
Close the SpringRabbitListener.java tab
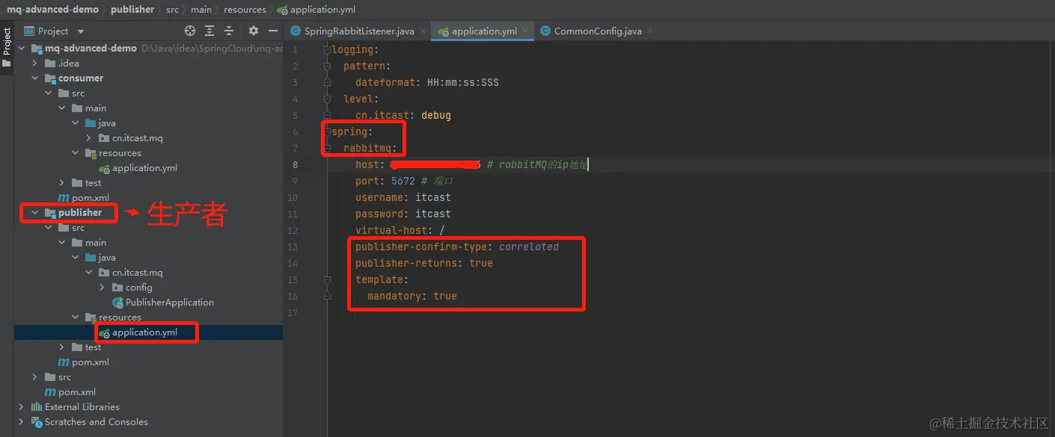pyautogui.click(x=423, y=31)
